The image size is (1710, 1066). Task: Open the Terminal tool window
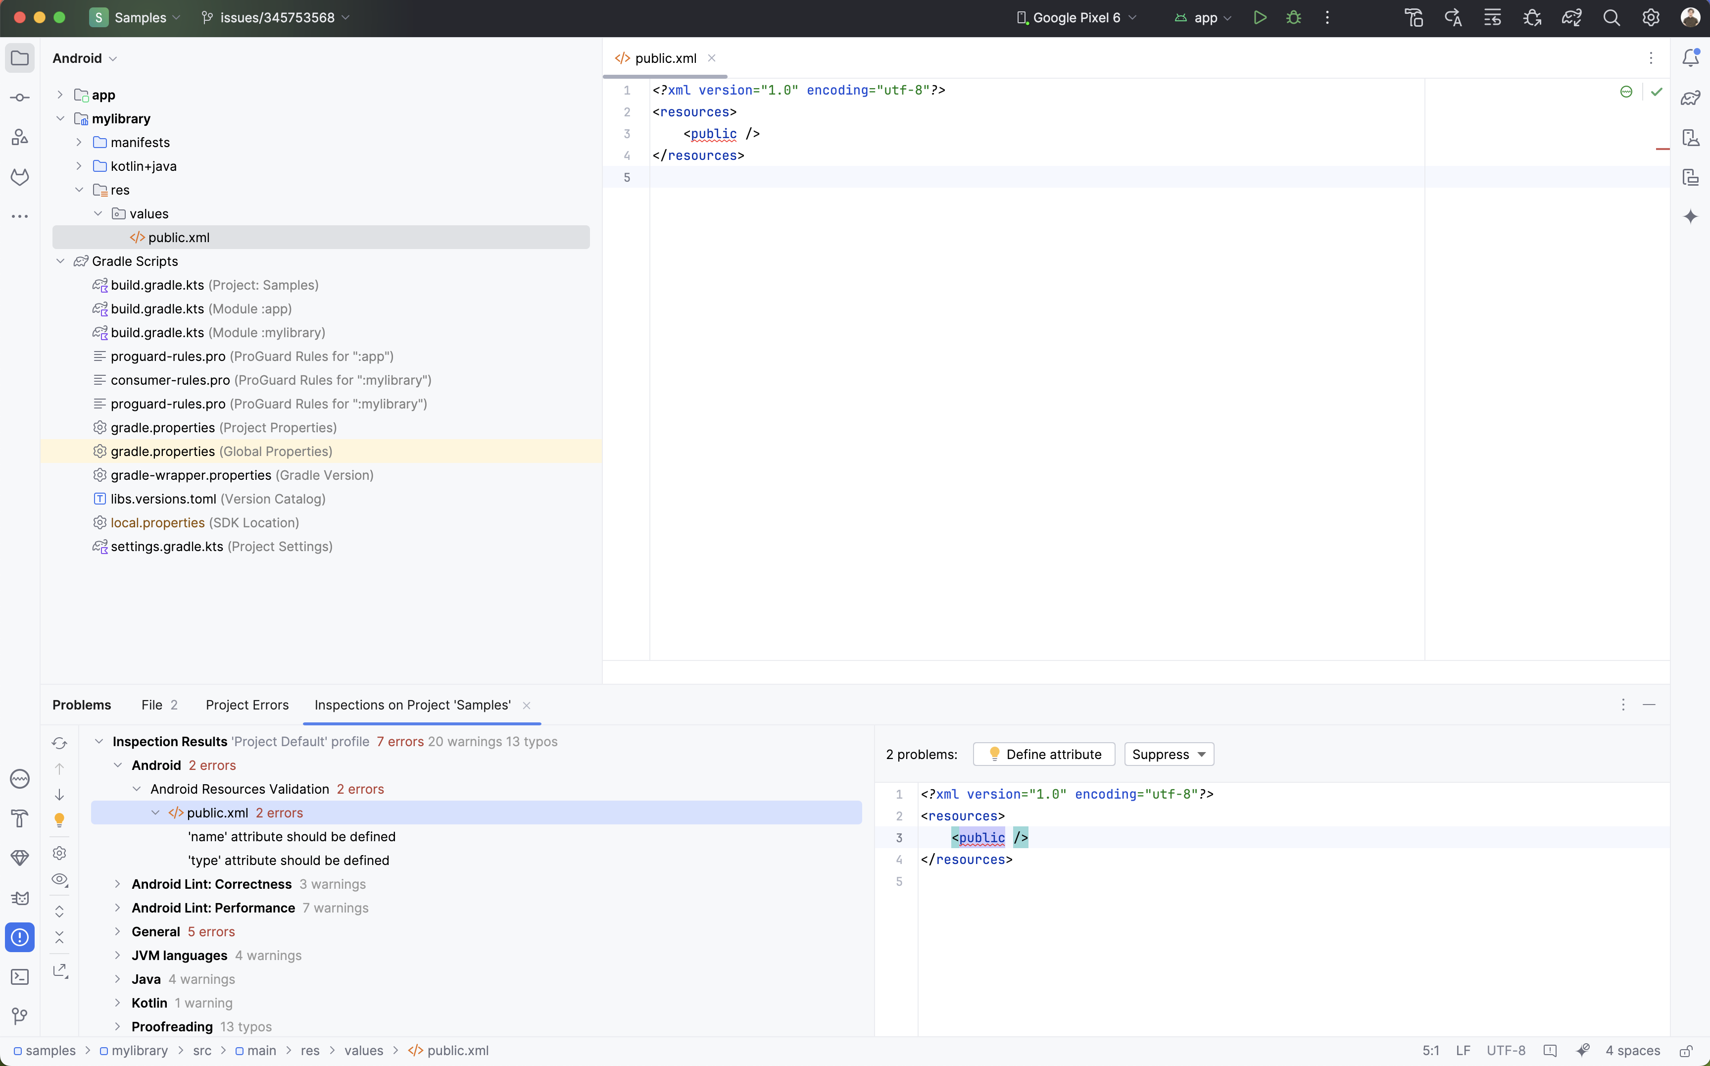20,976
